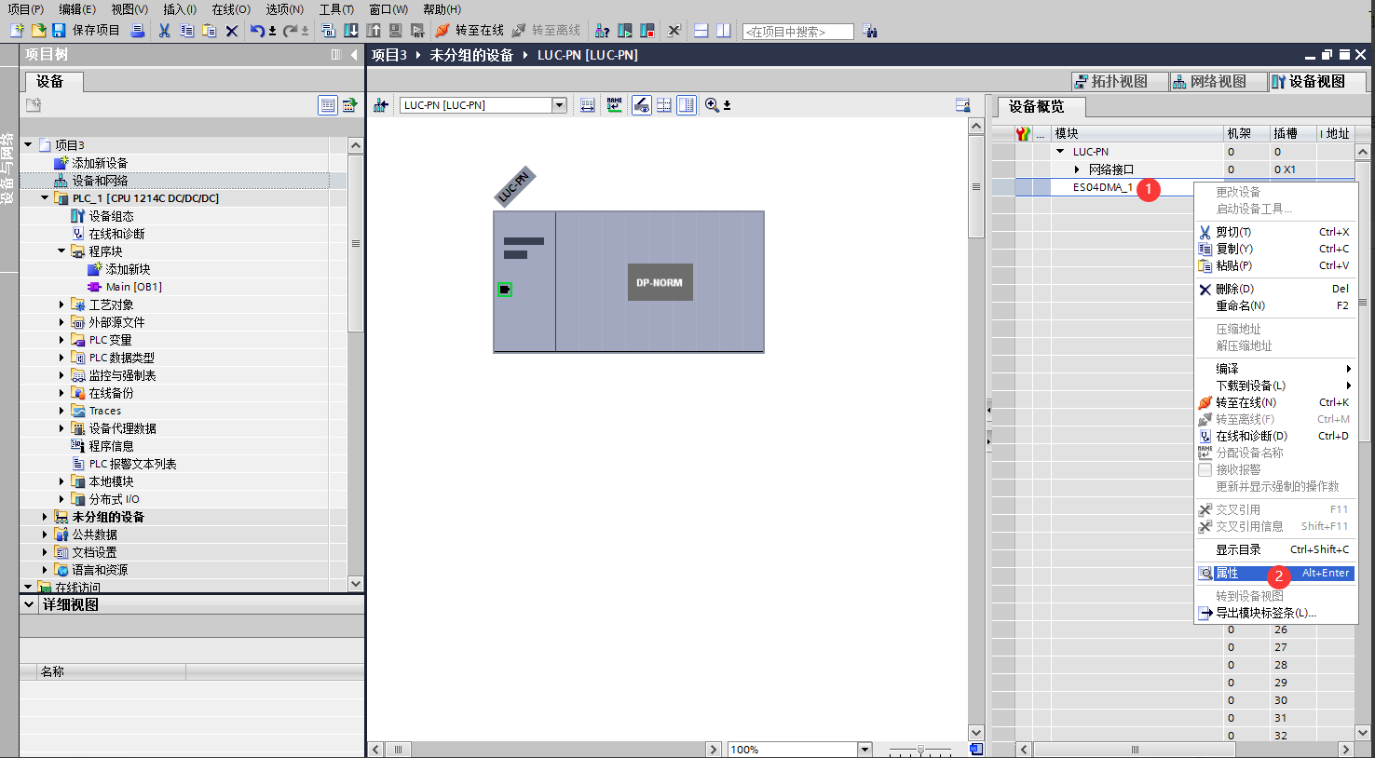Click the undo arrow icon
The width and height of the screenshot is (1375, 758).
click(256, 31)
